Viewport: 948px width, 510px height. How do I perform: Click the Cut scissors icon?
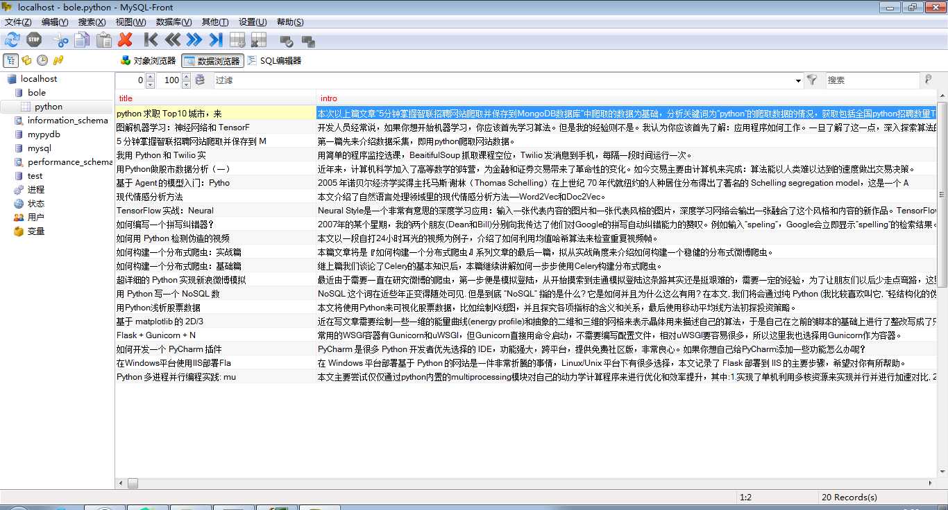(61, 39)
